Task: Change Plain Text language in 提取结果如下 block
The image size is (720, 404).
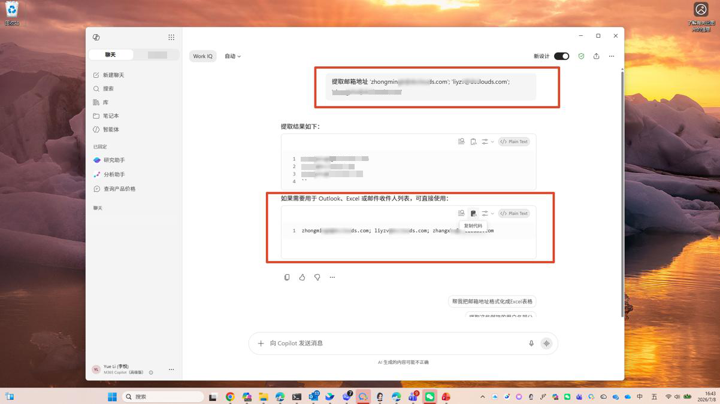Action: (x=514, y=142)
